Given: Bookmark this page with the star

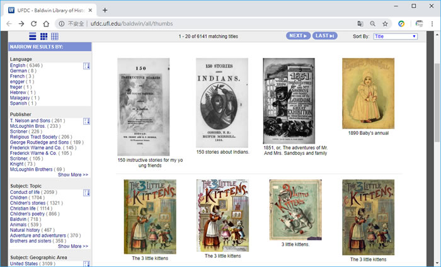Looking at the screenshot, I should [x=385, y=23].
